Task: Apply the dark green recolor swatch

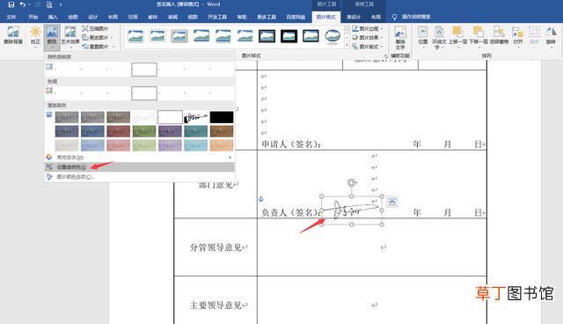Action: click(x=144, y=131)
